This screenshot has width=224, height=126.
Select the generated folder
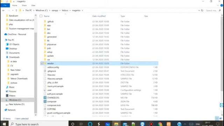(52, 37)
